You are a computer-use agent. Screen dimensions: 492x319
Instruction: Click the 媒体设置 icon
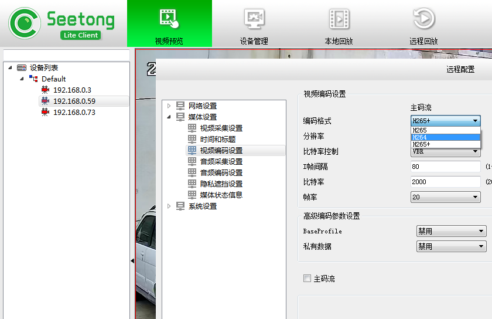coord(180,117)
